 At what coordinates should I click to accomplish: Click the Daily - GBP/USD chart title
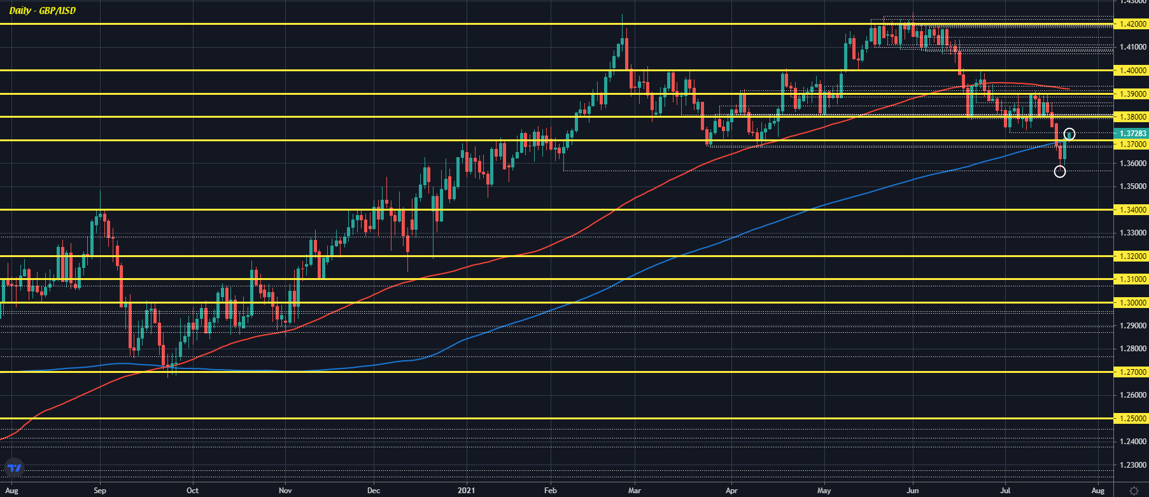click(x=42, y=11)
